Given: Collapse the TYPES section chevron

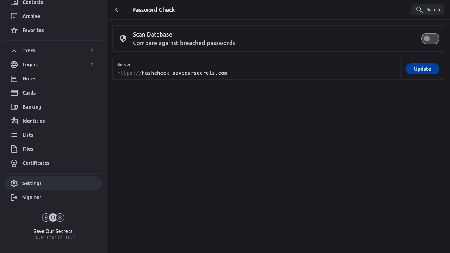Looking at the screenshot, I should [14, 51].
